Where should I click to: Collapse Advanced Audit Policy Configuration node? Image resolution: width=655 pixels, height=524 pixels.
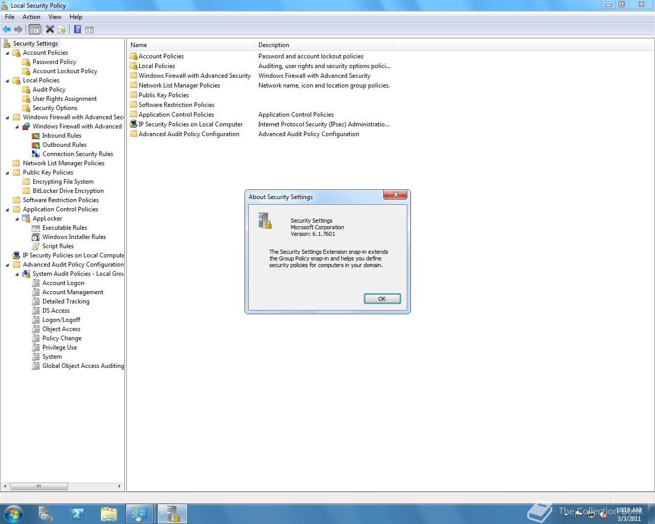tap(7, 265)
